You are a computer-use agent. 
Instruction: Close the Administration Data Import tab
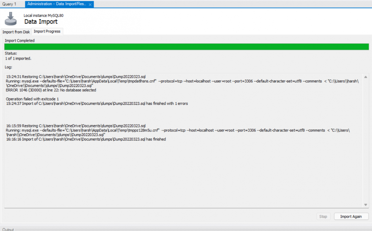click(x=90, y=4)
